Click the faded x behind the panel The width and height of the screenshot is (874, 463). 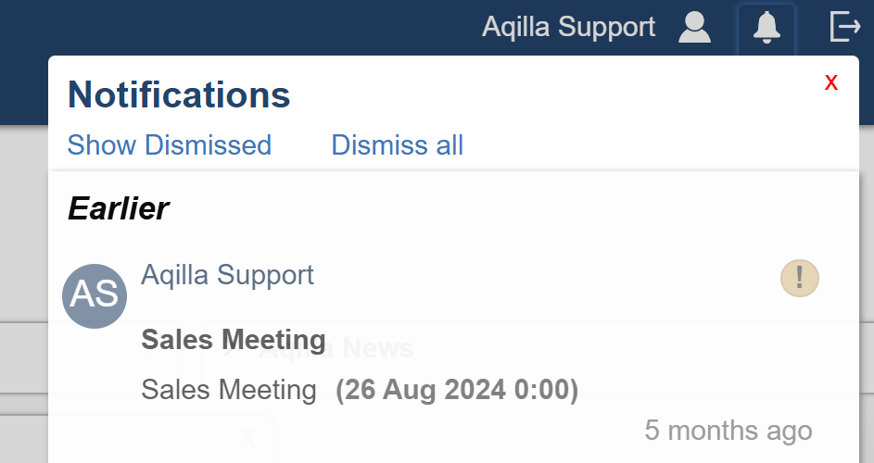(x=246, y=436)
